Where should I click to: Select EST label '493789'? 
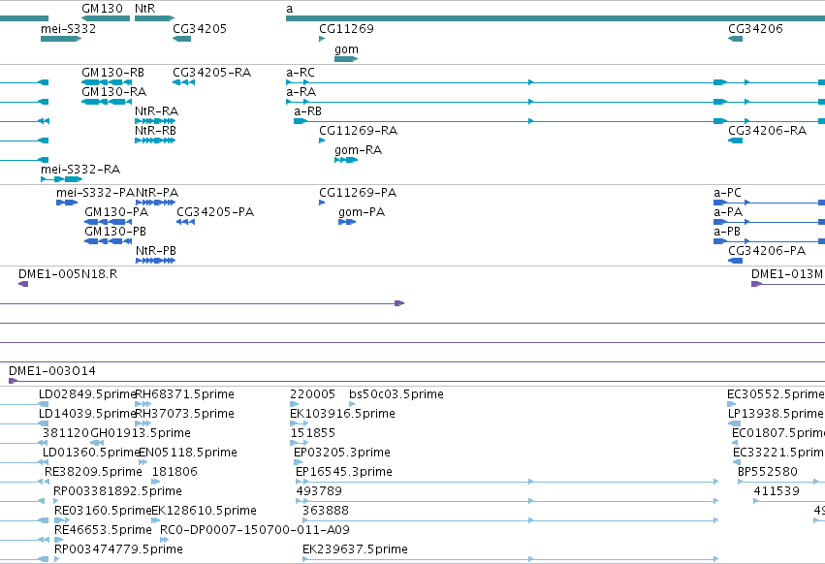tap(319, 491)
